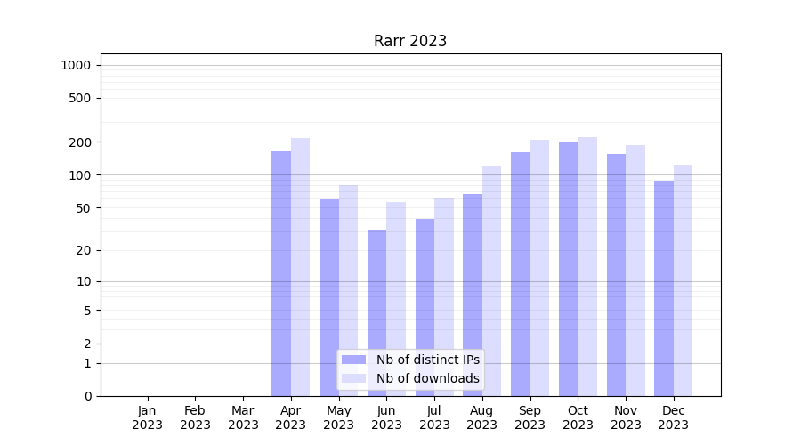Screen dimensions: 801x445
Task: Click the Aug 2023 distinct IPs bar
Action: click(x=473, y=295)
